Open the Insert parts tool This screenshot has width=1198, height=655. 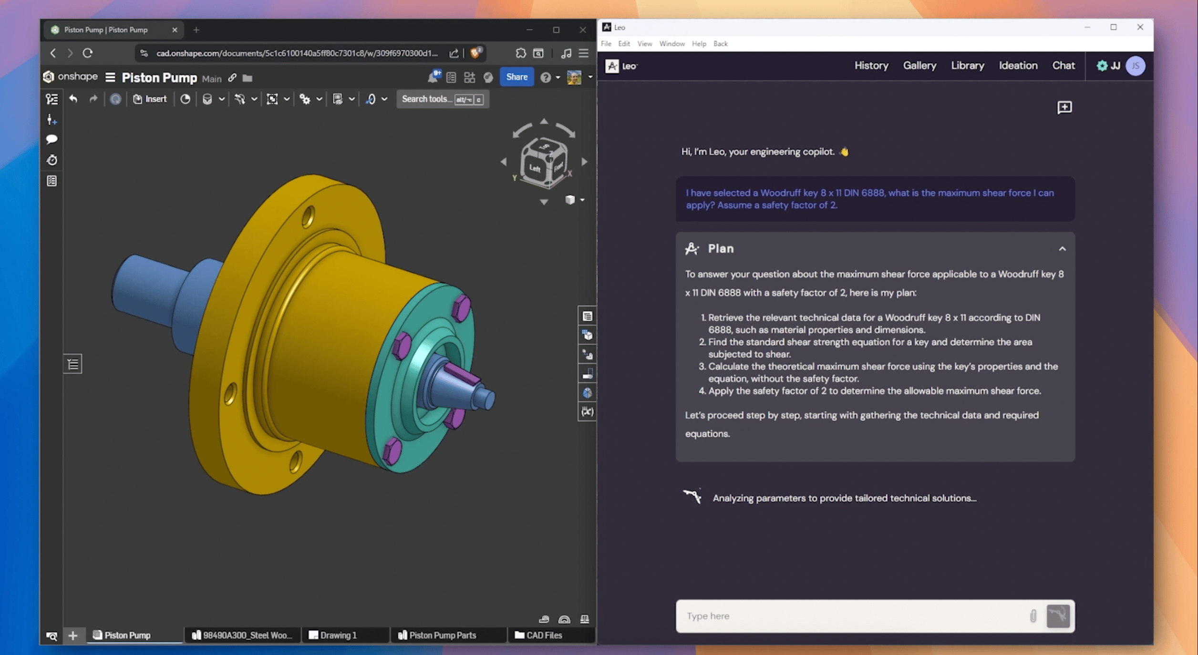(x=150, y=99)
